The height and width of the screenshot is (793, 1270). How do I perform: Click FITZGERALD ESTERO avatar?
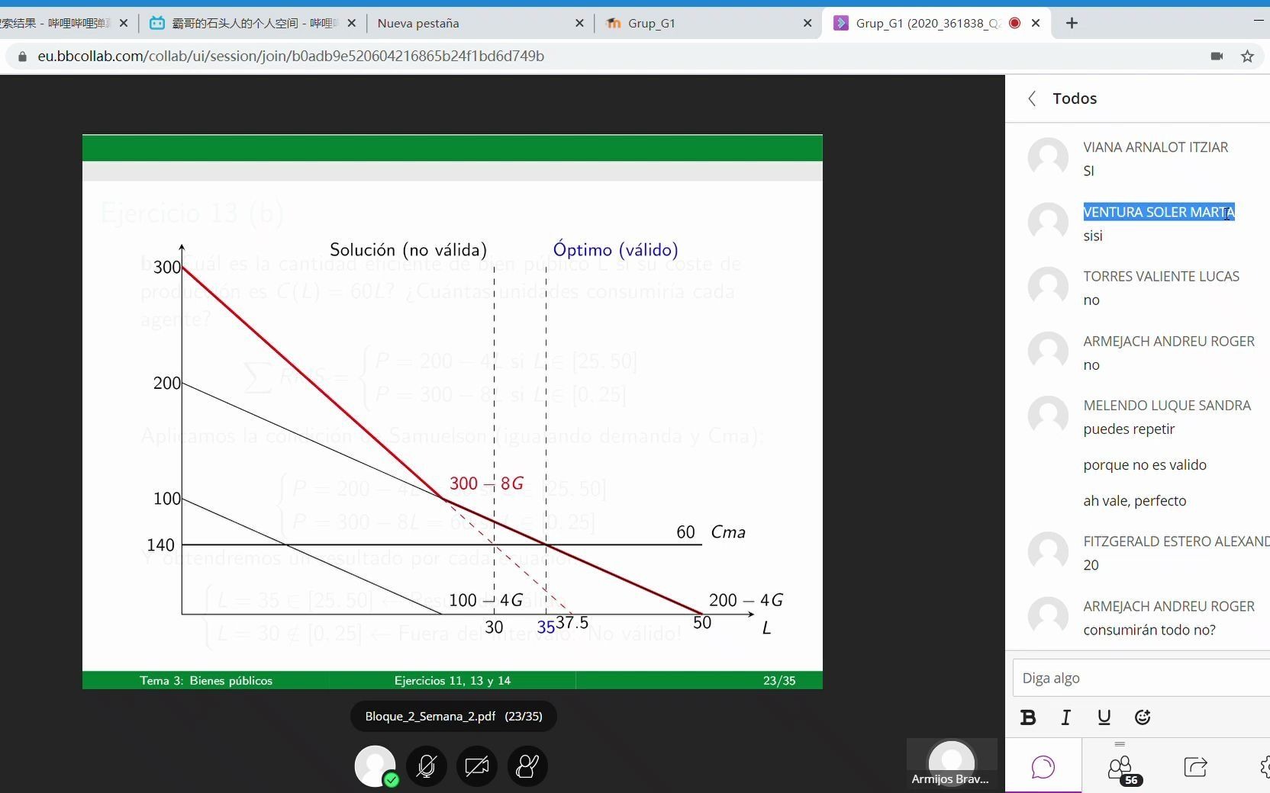1048,552
